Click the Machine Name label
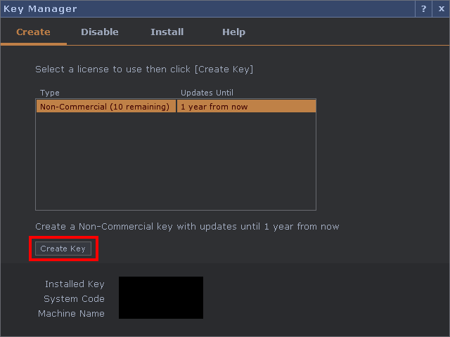 pyautogui.click(x=71, y=314)
